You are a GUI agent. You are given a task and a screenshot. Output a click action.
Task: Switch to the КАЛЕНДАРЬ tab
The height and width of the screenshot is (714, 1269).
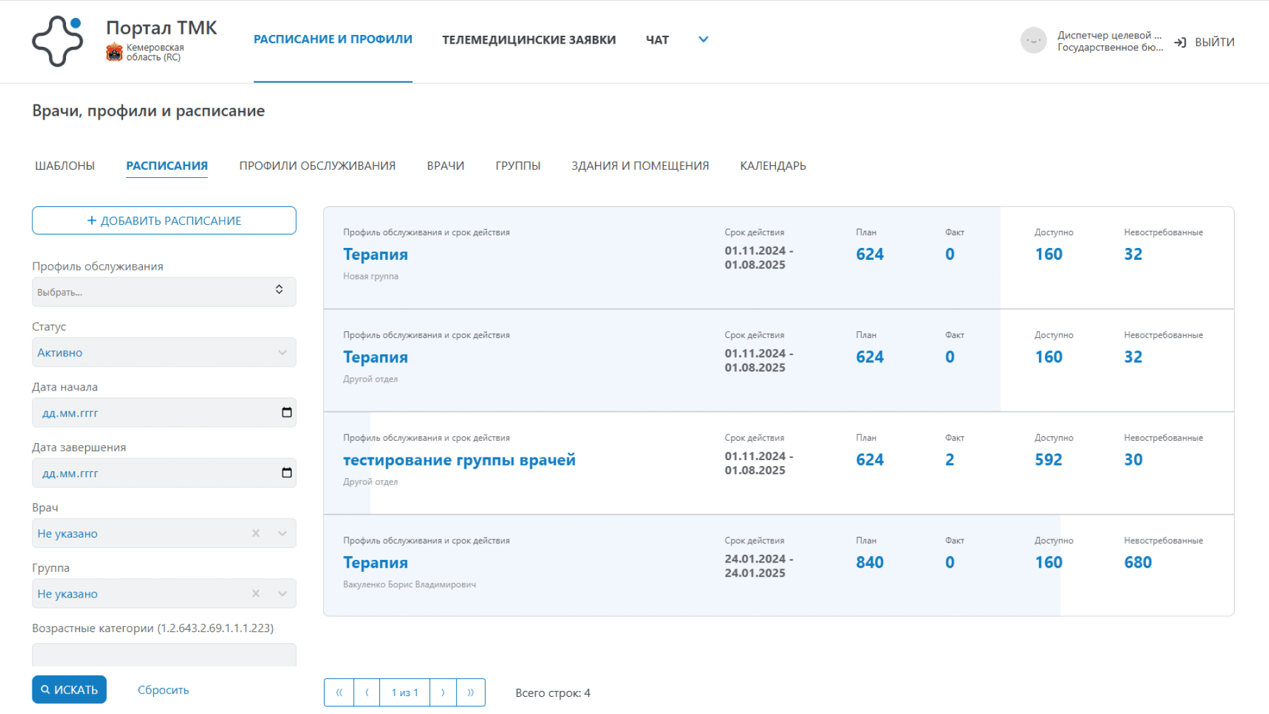pos(773,166)
